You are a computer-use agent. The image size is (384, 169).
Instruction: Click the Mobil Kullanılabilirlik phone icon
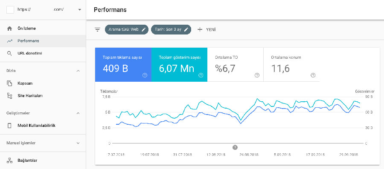[9, 126]
